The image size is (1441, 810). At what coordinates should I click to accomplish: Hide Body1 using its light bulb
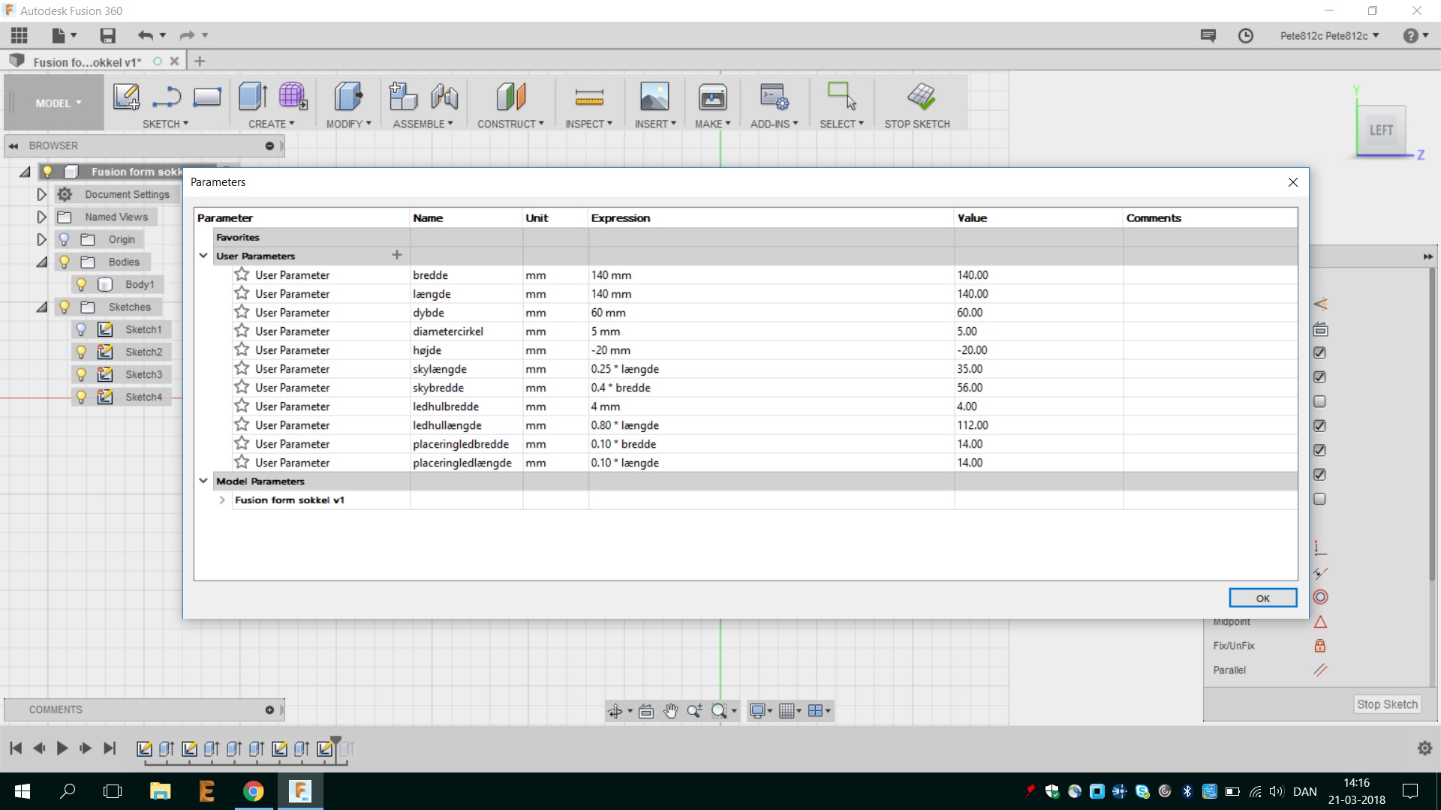click(x=81, y=284)
